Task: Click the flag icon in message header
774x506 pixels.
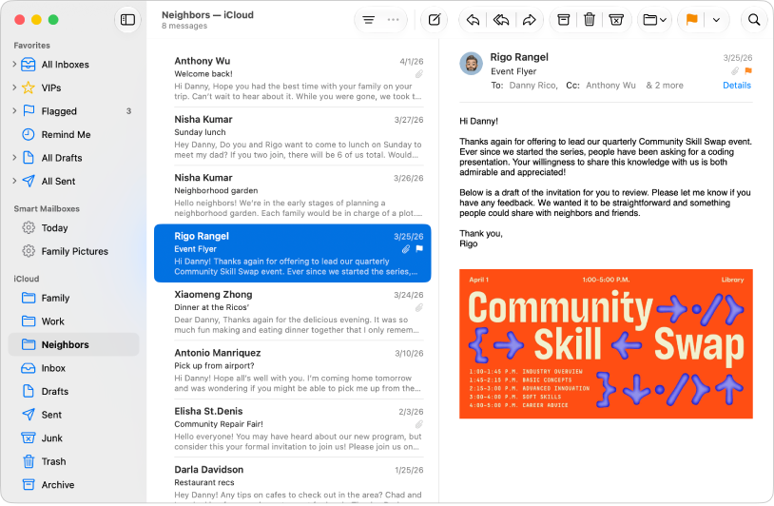Action: point(748,70)
